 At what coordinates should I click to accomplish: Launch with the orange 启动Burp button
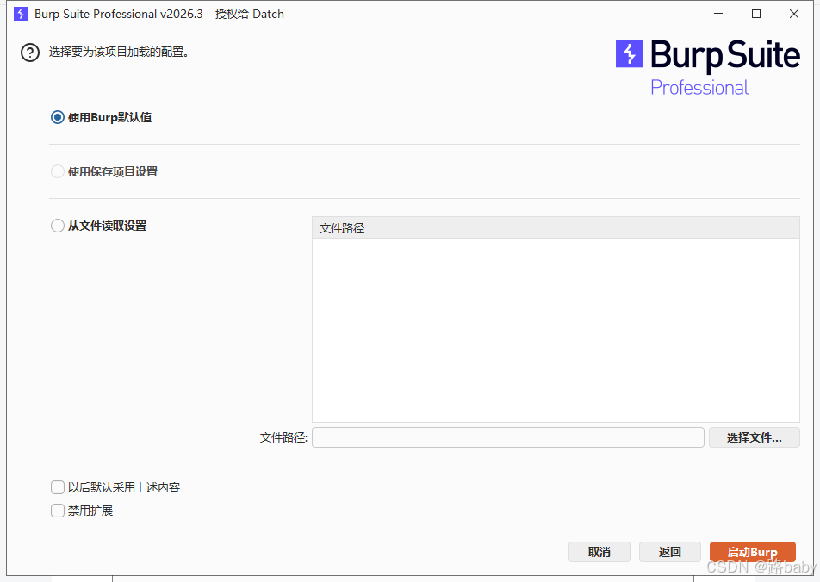point(752,552)
